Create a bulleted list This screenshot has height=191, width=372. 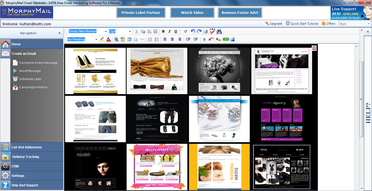(157, 39)
